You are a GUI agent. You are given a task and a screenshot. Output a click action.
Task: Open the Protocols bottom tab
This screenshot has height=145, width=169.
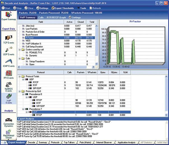pyautogui.click(x=55, y=142)
